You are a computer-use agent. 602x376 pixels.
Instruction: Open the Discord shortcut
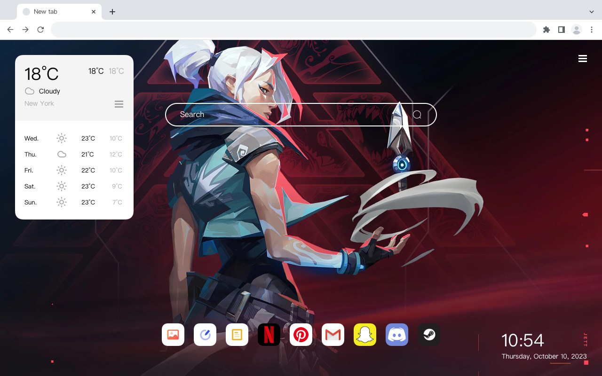pyautogui.click(x=397, y=335)
